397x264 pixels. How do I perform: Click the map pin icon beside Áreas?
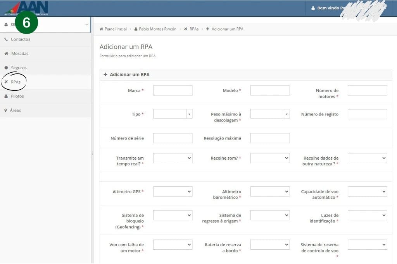point(6,111)
